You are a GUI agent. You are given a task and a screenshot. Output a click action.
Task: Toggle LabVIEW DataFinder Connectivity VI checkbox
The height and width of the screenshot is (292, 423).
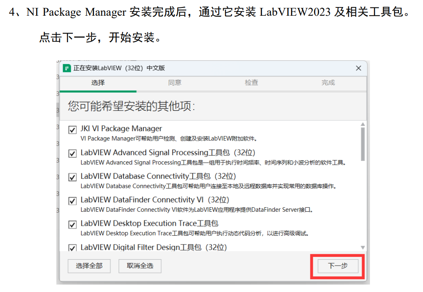click(x=73, y=201)
